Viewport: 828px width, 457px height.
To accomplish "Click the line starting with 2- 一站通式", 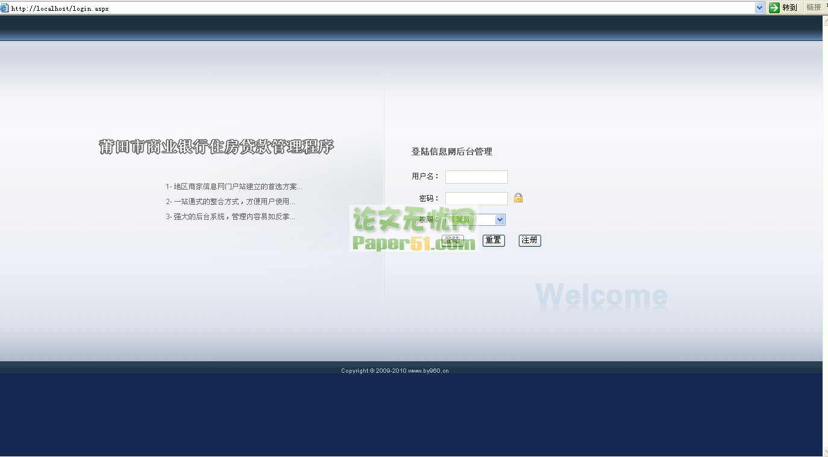I will tap(231, 202).
